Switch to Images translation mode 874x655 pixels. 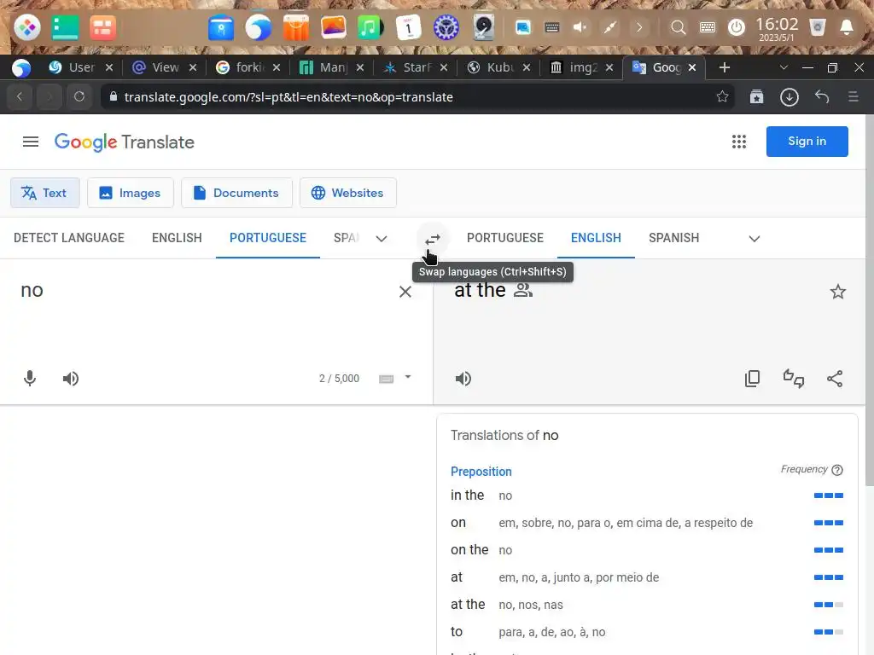coord(131,193)
